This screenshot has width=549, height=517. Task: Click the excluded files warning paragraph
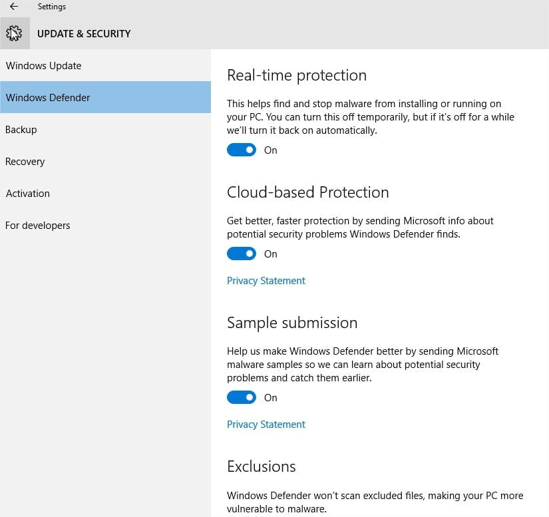pyautogui.click(x=375, y=502)
